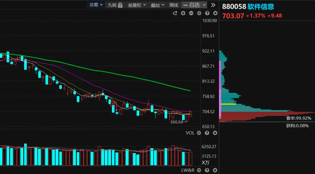Click the LW&R indicator label
315x174 pixels.
point(188,170)
